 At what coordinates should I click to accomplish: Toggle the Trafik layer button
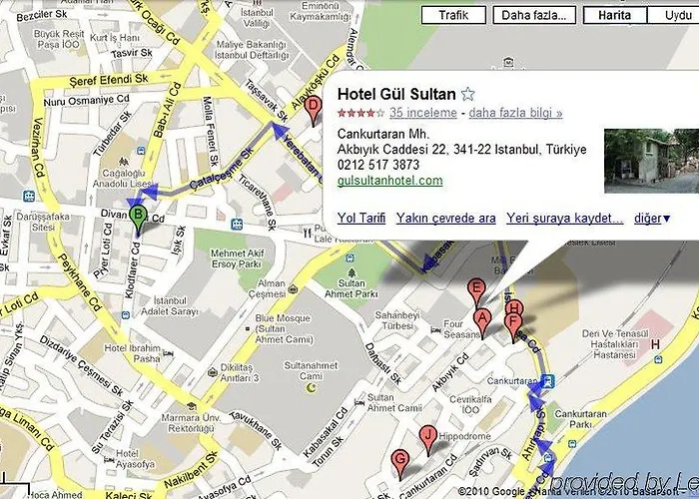coord(453,15)
